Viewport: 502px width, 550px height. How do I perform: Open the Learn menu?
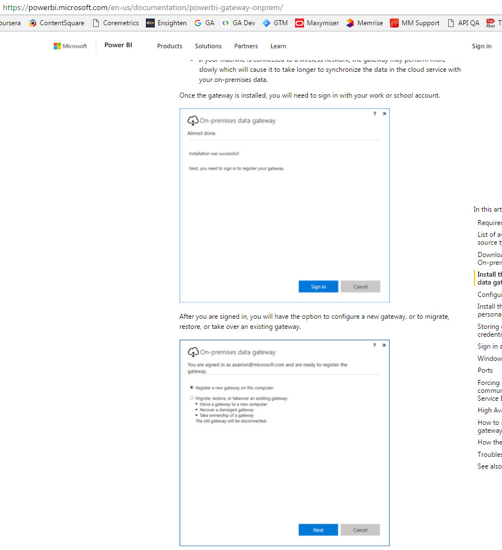[278, 46]
